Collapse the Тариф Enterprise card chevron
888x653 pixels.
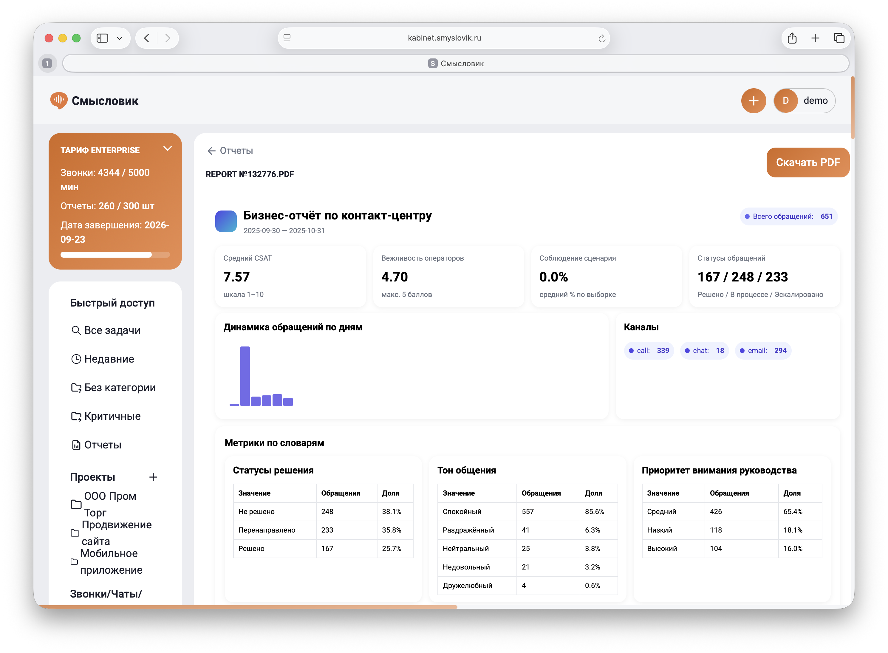168,148
